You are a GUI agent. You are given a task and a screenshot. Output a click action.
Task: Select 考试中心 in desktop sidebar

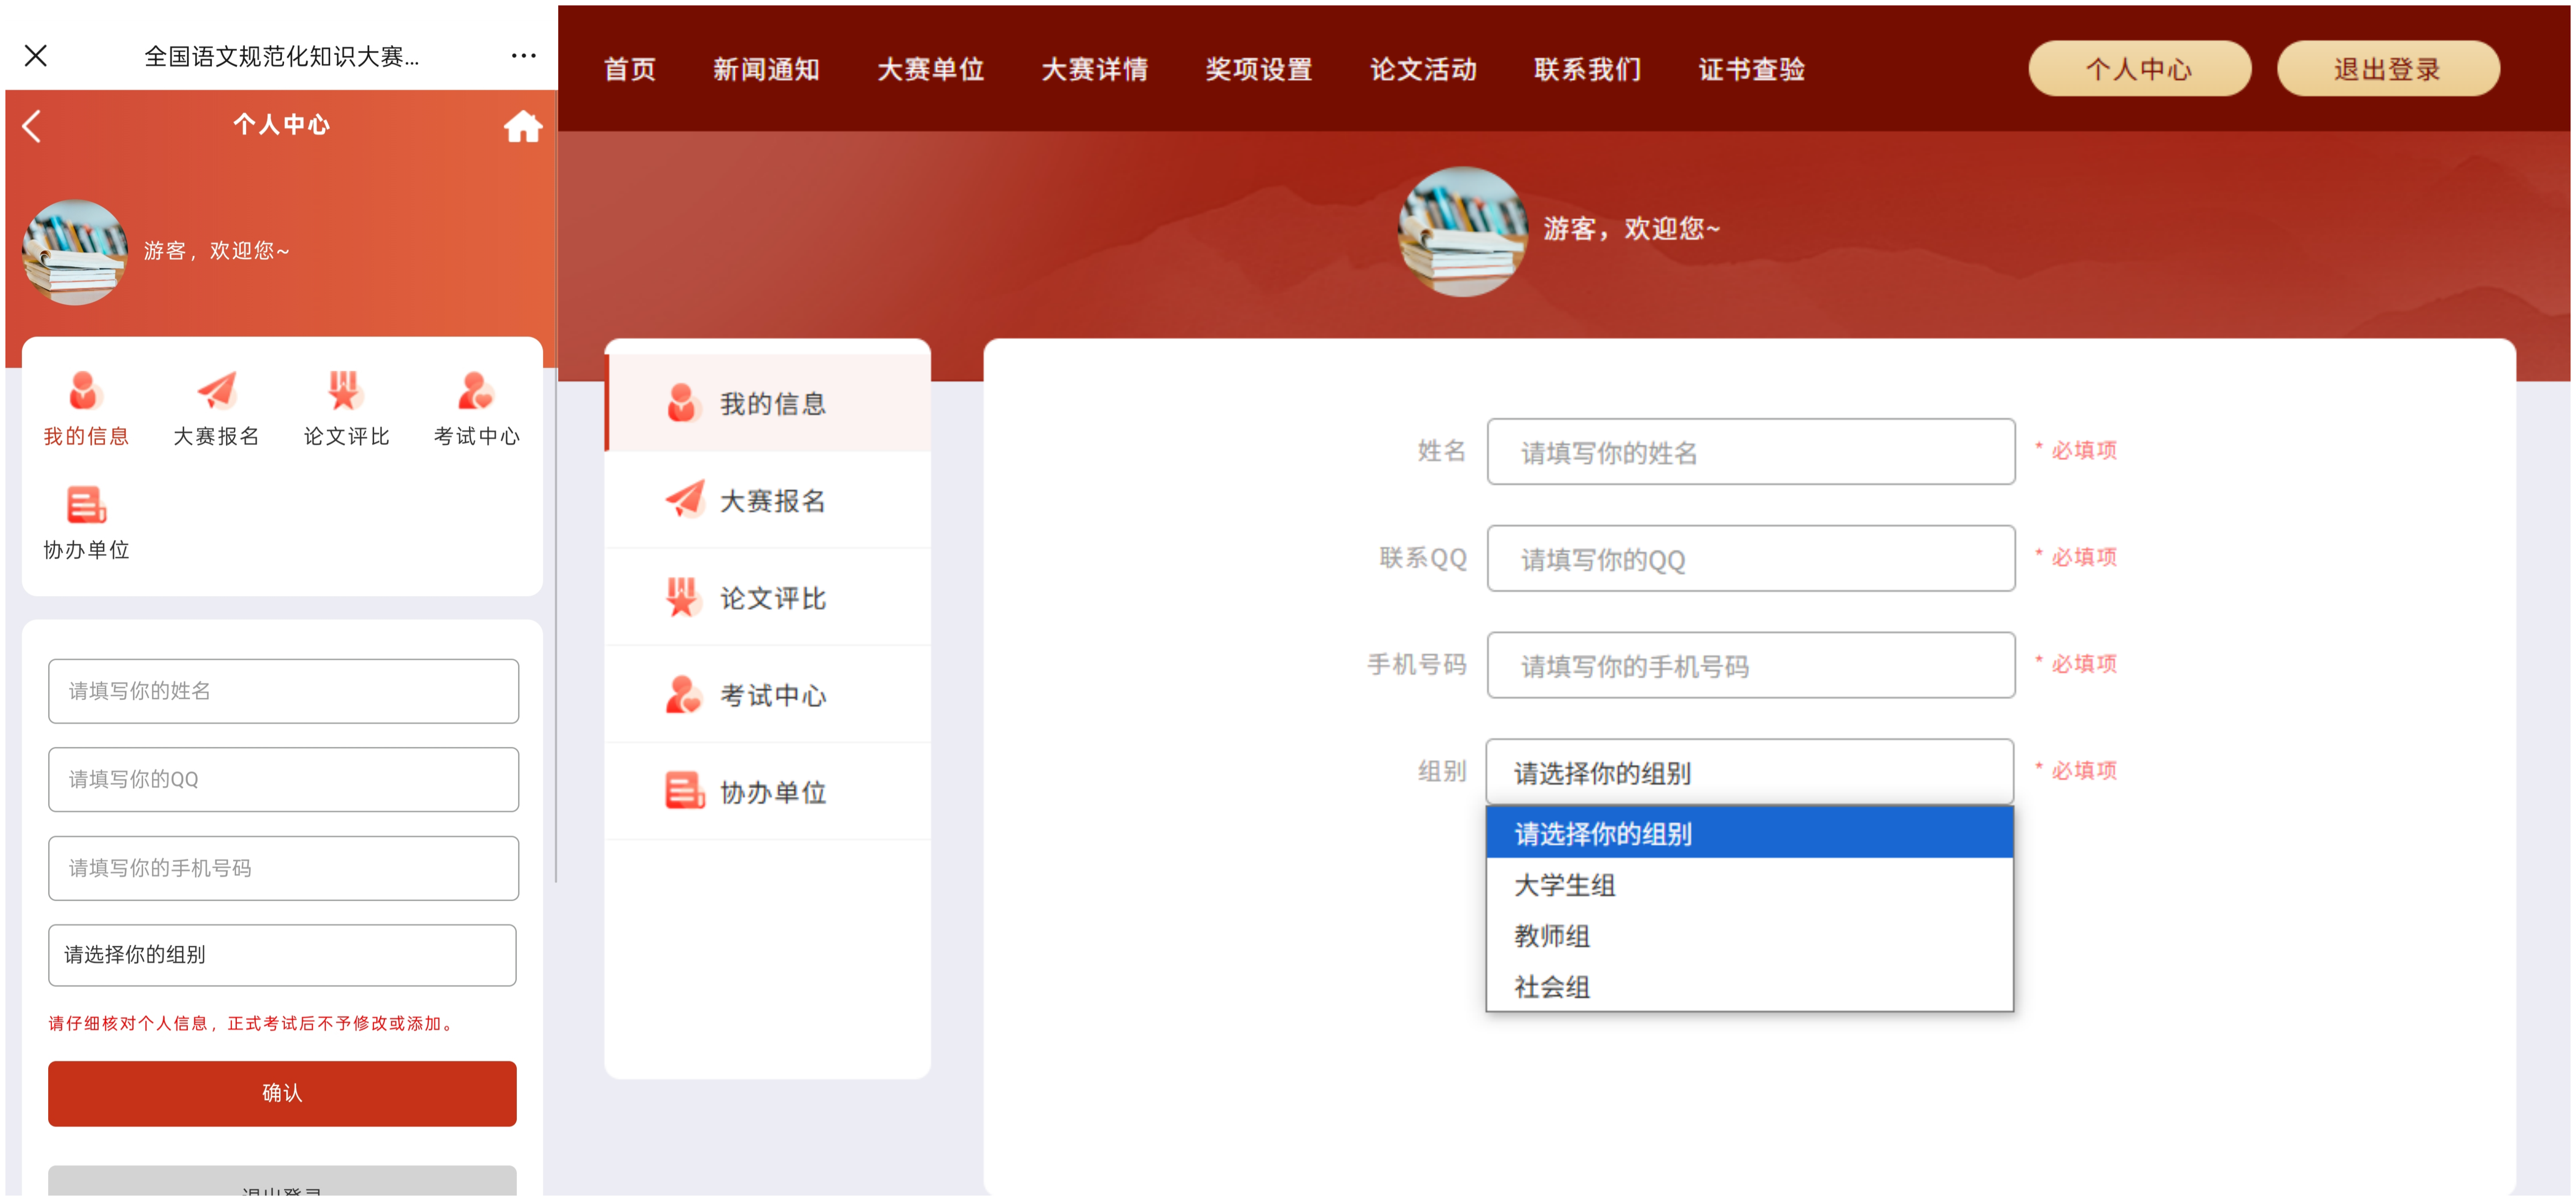click(x=771, y=695)
